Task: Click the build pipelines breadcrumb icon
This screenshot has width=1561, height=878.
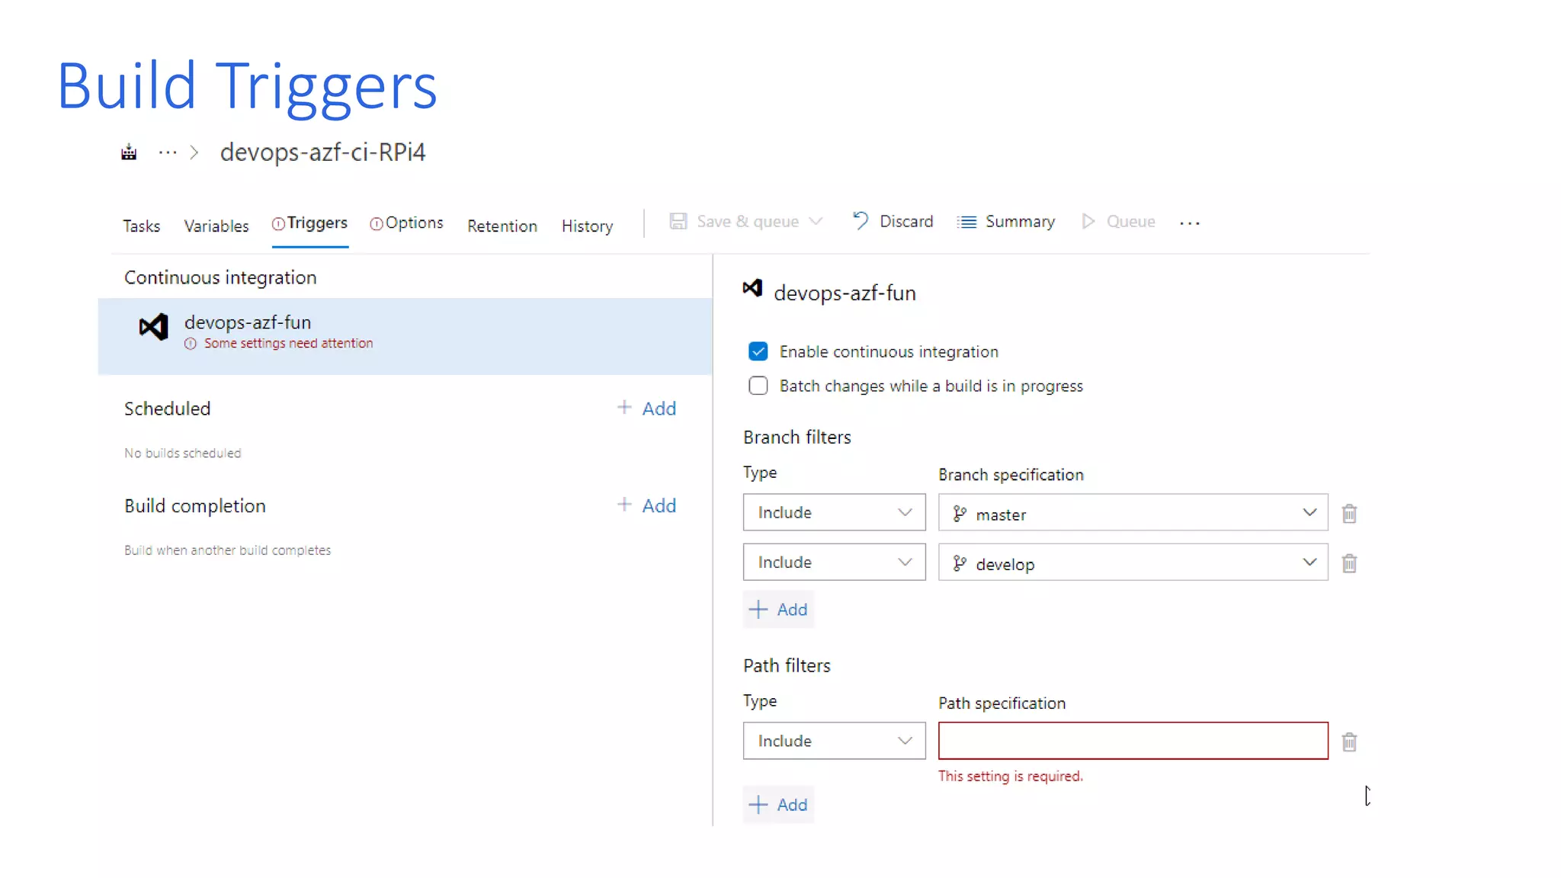Action: tap(129, 152)
